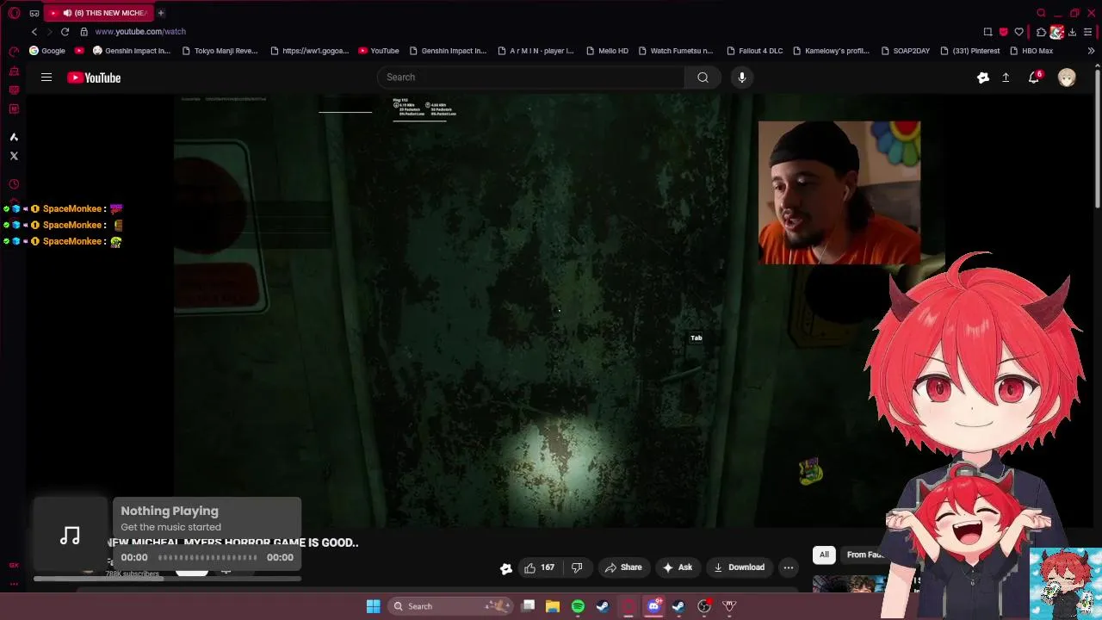Go to the YouTube home logo
Screen dimensions: 1102x620
94,77
